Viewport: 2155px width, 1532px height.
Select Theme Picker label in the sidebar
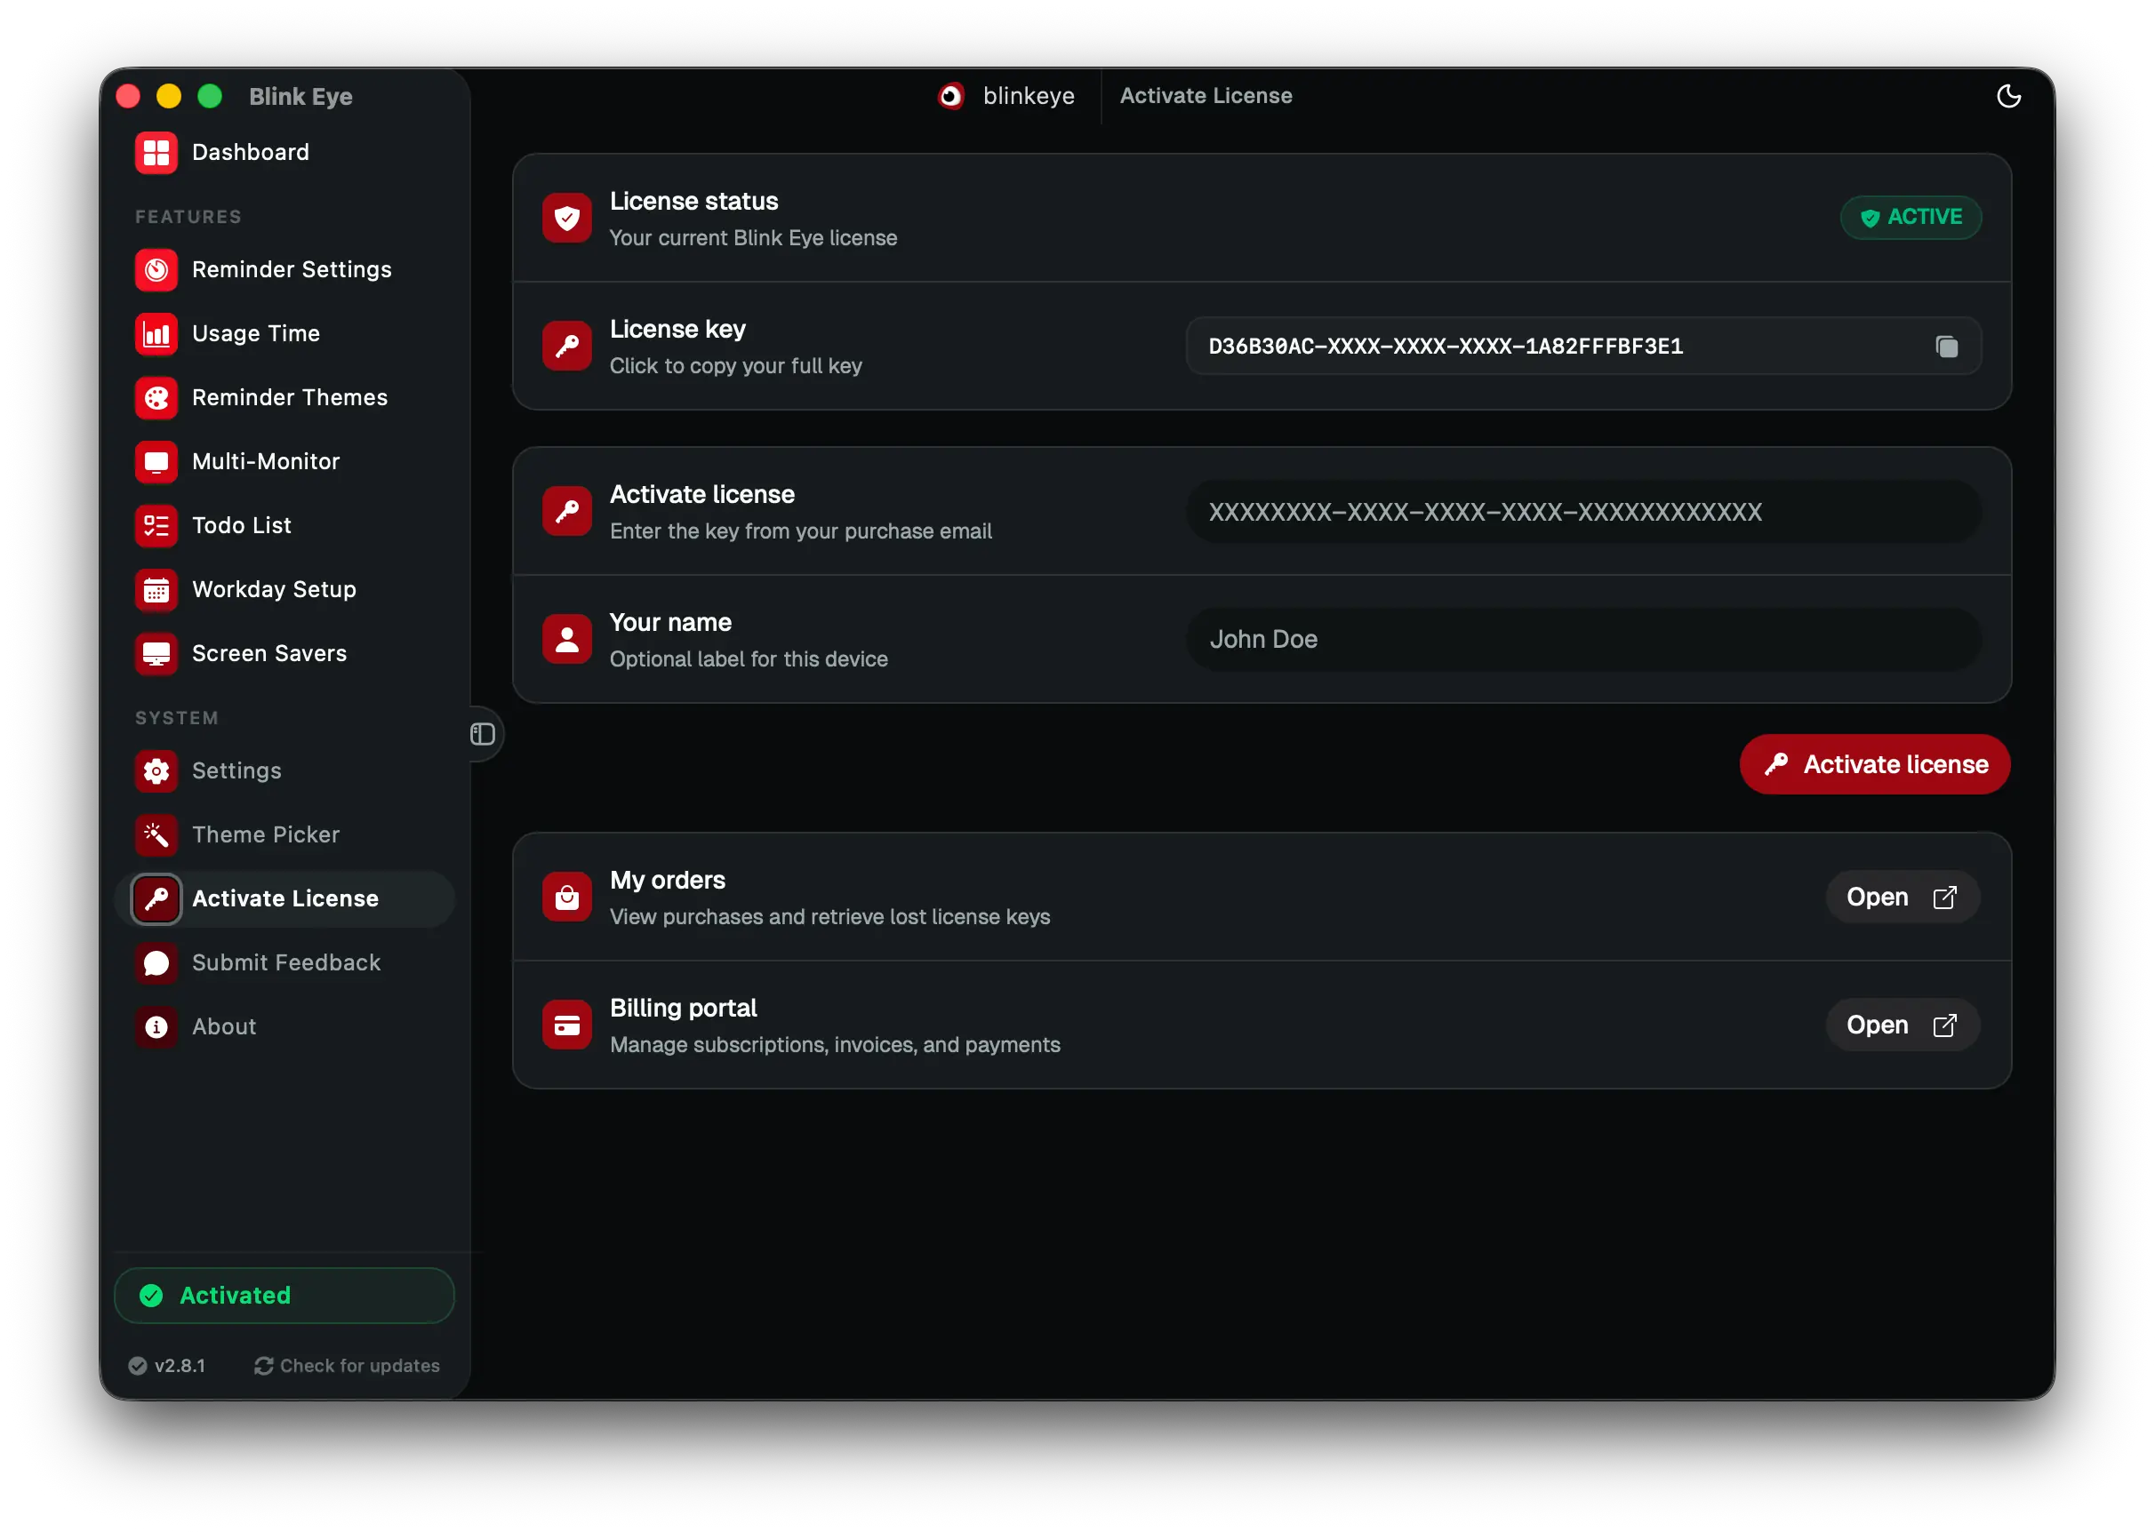coord(266,836)
